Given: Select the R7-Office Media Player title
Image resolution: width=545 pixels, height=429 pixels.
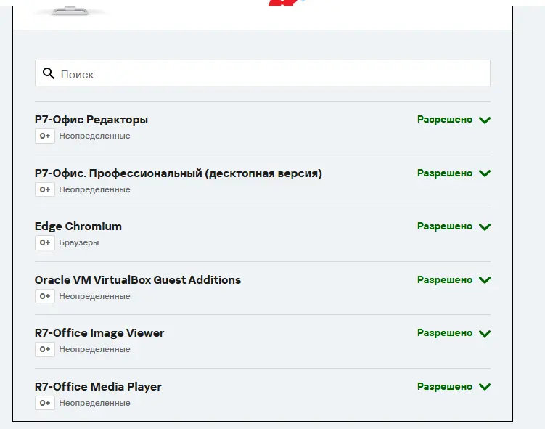Looking at the screenshot, I should (98, 387).
